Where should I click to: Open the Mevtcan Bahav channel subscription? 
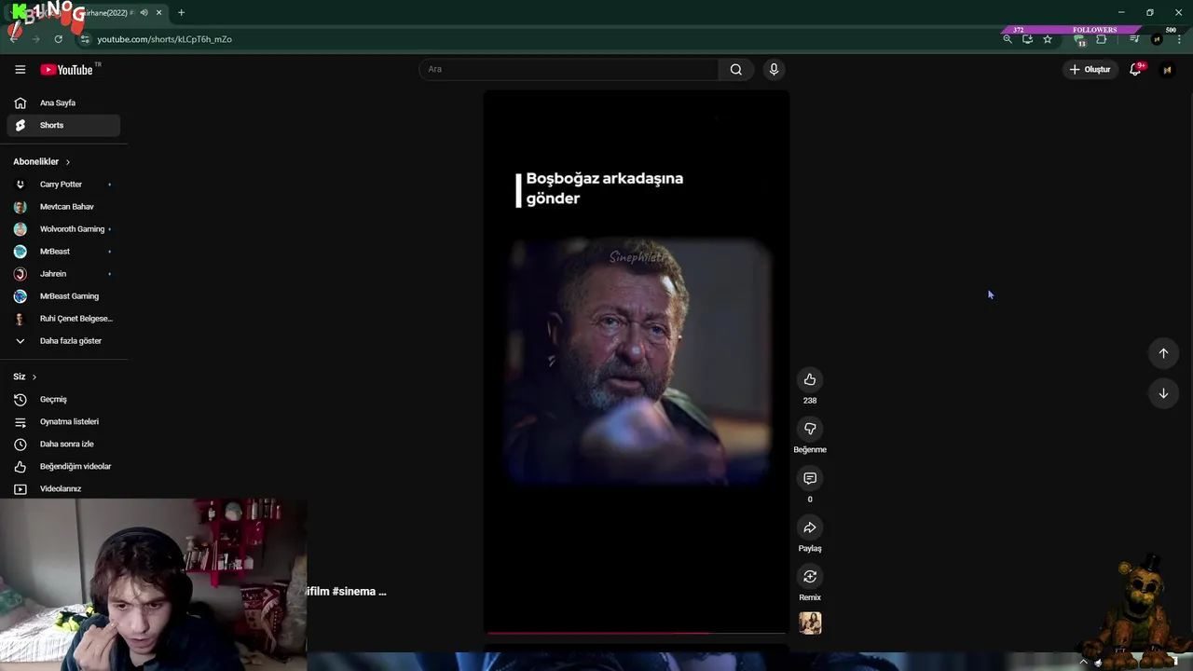pos(63,207)
